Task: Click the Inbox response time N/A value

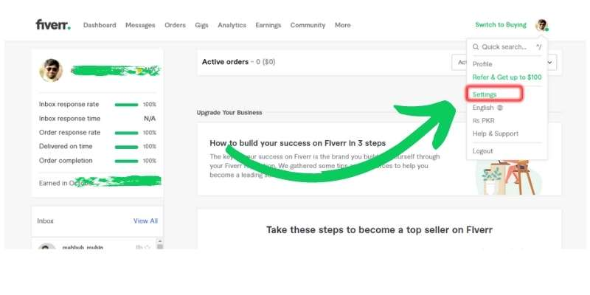Action: click(x=150, y=119)
